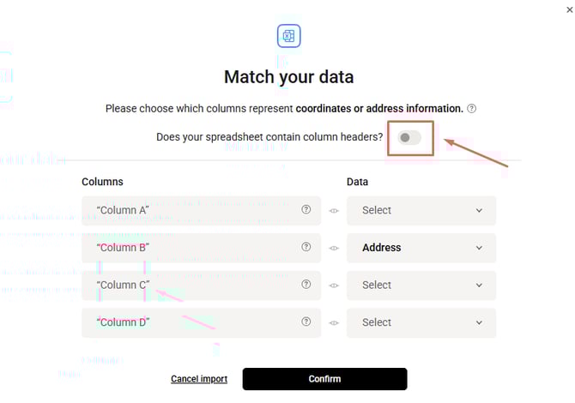Click the help icon in Column B row
Screen dimensions: 575x403
pyautogui.click(x=306, y=248)
